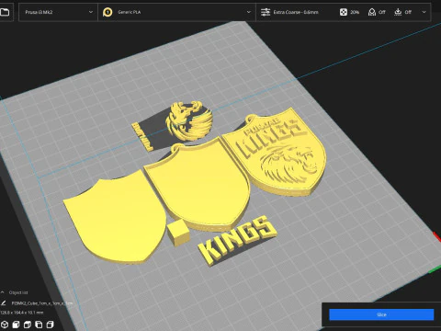Expand the print settings panel chevron
This screenshot has width=441, height=331.
424,12
